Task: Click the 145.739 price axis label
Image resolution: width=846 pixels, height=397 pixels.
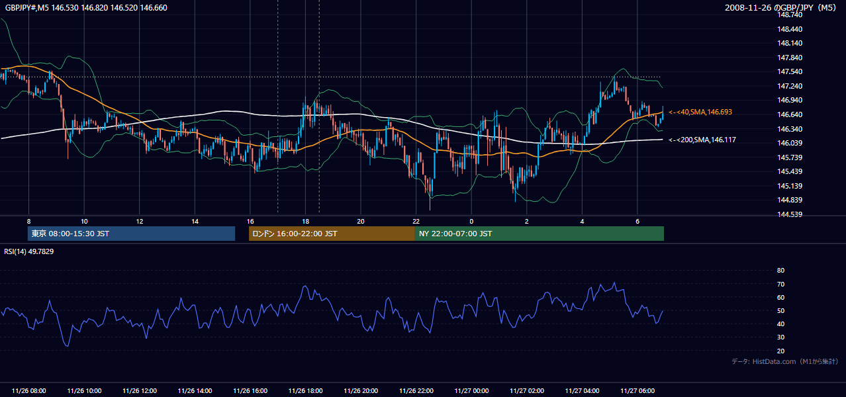Action: pyautogui.click(x=788, y=157)
